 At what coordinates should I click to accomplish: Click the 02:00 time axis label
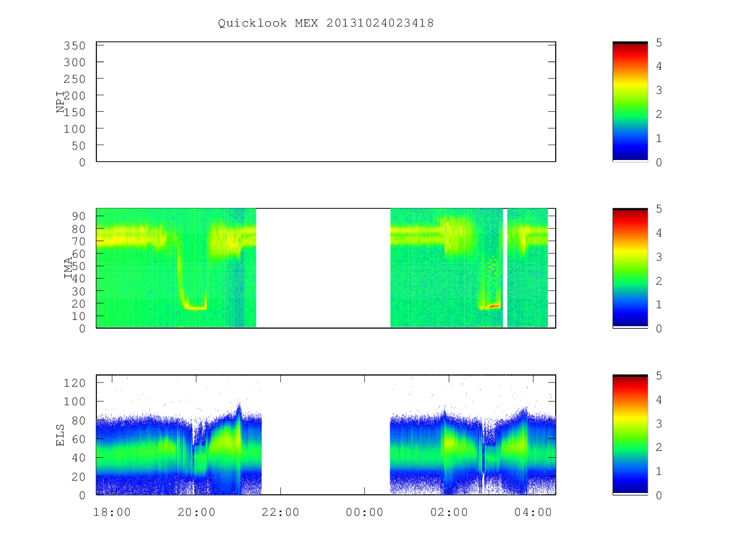click(449, 512)
